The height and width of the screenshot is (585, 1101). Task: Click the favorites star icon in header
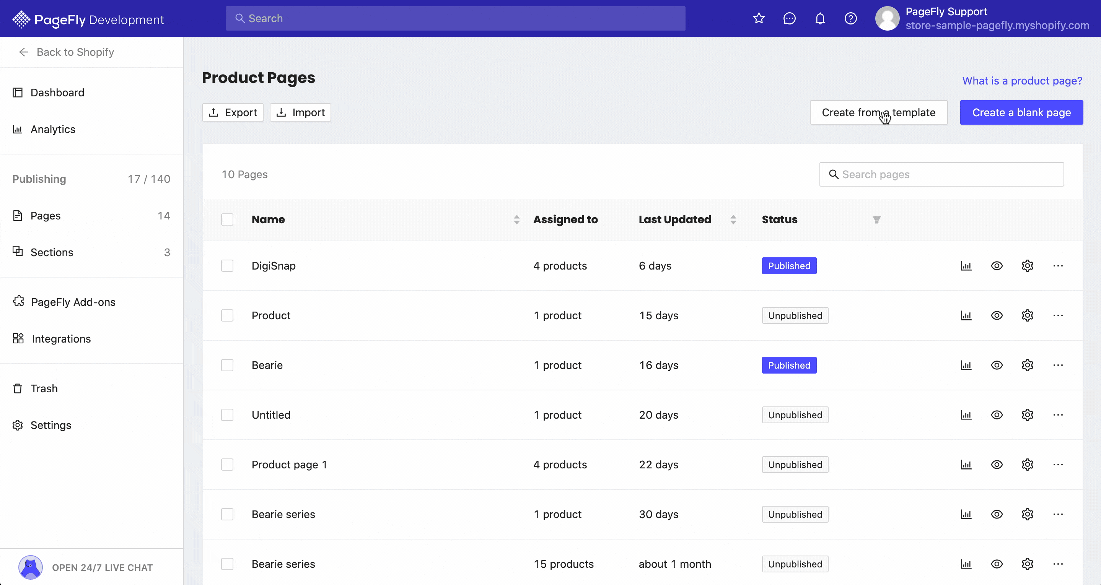pos(759,18)
